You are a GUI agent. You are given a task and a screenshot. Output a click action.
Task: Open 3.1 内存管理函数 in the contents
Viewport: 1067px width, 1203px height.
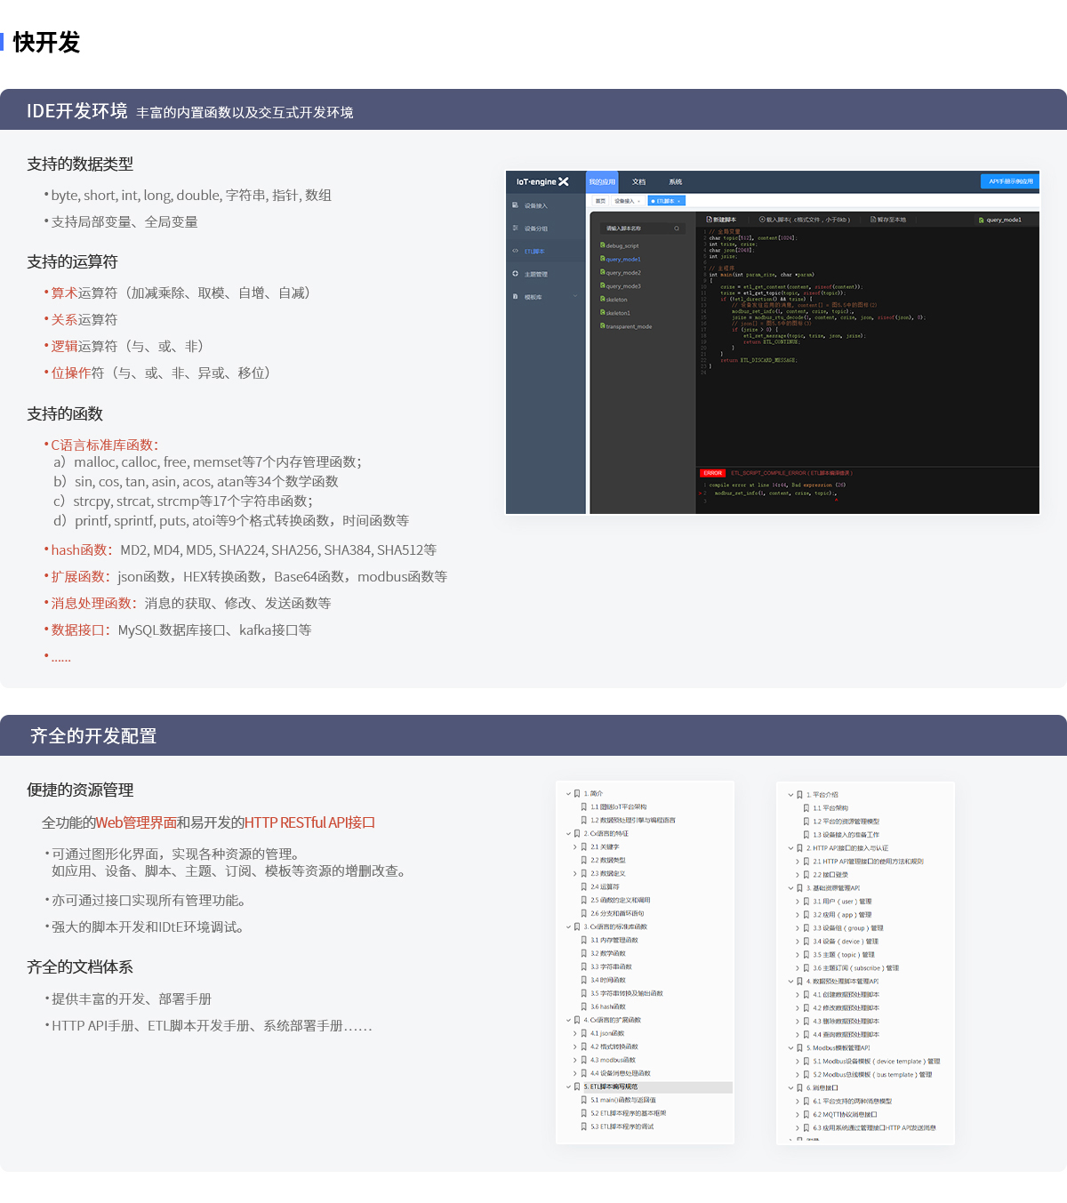pyautogui.click(x=614, y=940)
